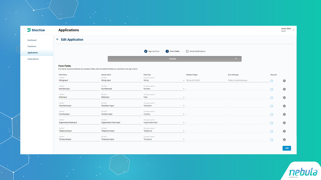The height and width of the screenshot is (180, 321).
Task: Remove the TelephoneInput field row
Action: 284,131
